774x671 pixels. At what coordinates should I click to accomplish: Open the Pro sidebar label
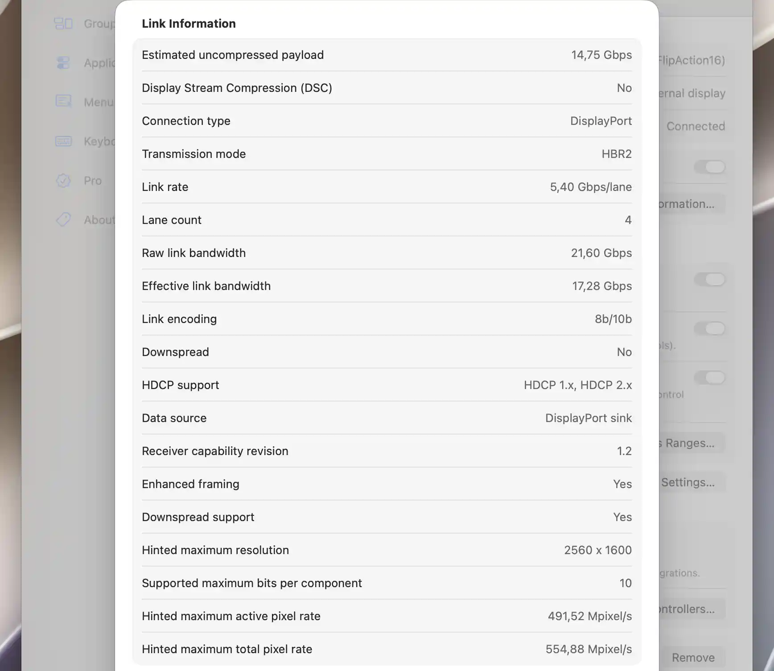[93, 181]
